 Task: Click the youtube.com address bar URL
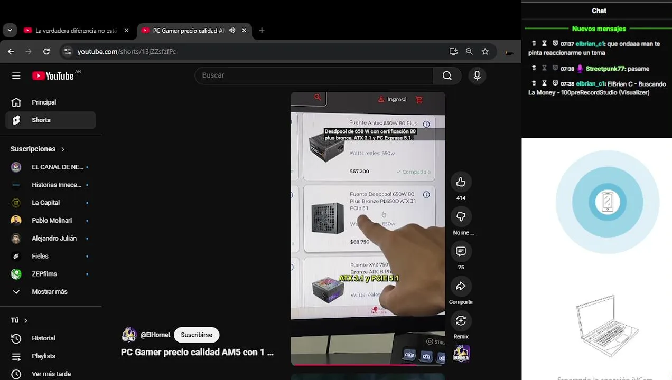click(127, 51)
